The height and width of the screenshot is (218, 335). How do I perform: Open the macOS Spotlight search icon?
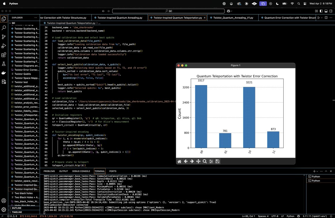click(x=299, y=4)
